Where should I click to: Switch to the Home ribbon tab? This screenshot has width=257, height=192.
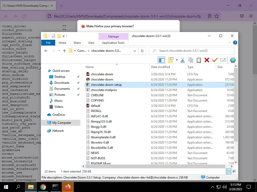pos(62,43)
